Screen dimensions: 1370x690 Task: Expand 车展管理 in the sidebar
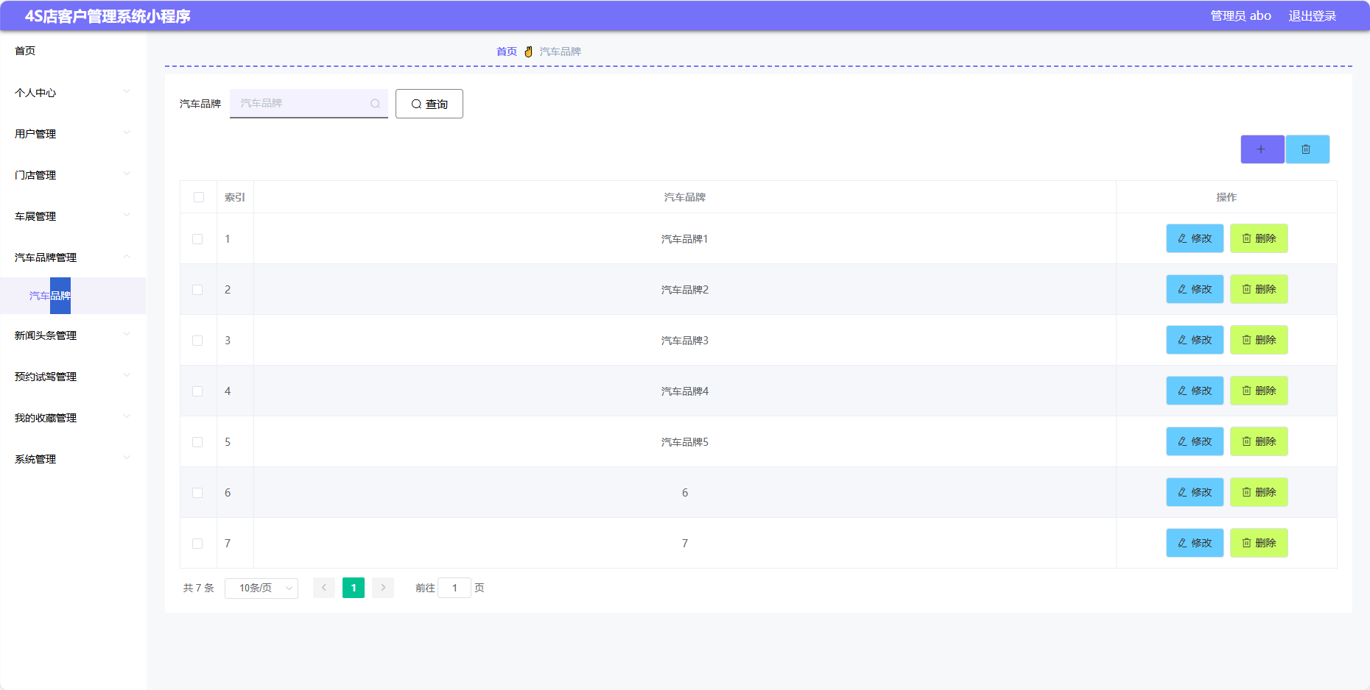pos(73,216)
